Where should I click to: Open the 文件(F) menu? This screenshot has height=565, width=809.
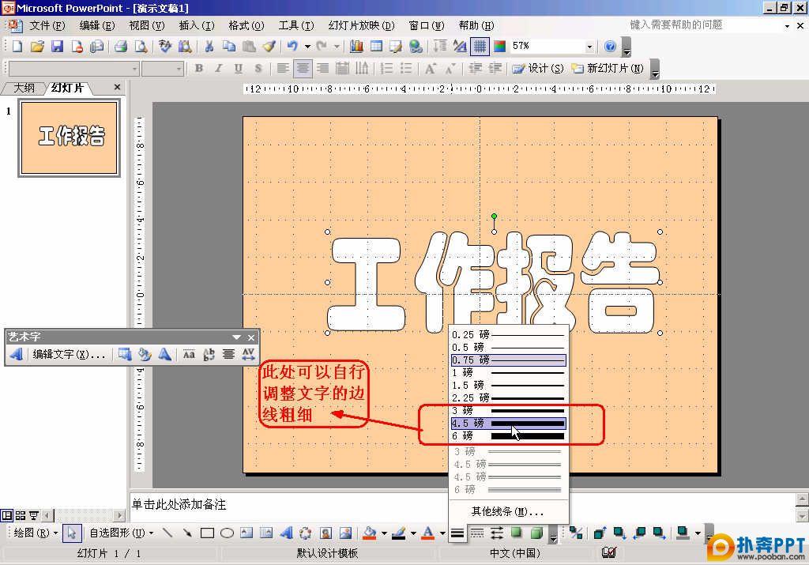(x=47, y=25)
